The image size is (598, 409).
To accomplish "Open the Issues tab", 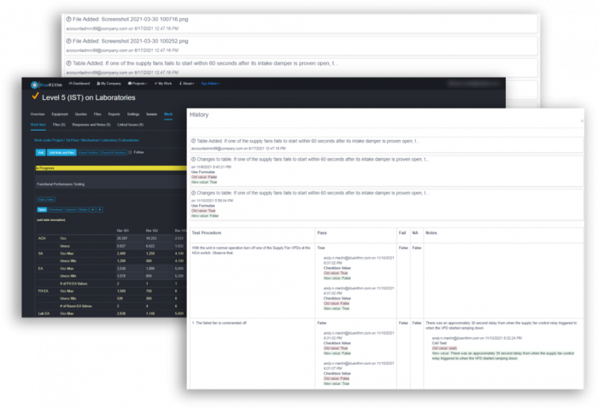I will 152,114.
